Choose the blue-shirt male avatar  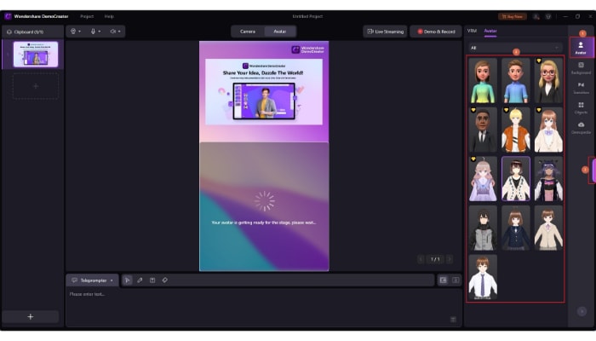(515, 81)
